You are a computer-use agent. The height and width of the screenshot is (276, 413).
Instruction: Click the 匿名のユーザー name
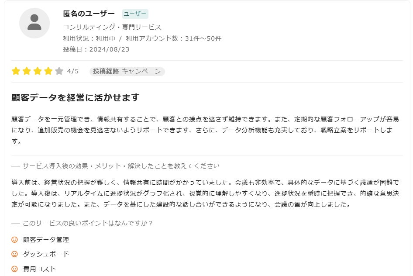click(x=89, y=14)
